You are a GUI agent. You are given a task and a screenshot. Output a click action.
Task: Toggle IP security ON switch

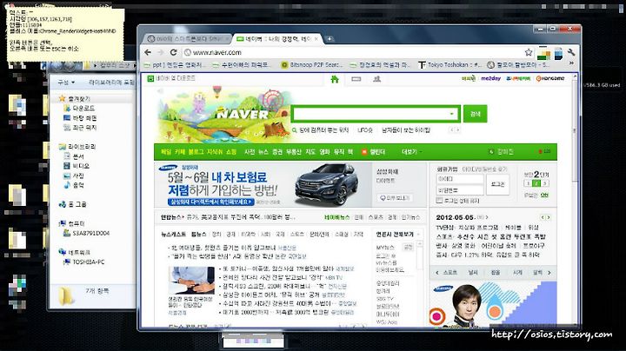click(x=544, y=195)
